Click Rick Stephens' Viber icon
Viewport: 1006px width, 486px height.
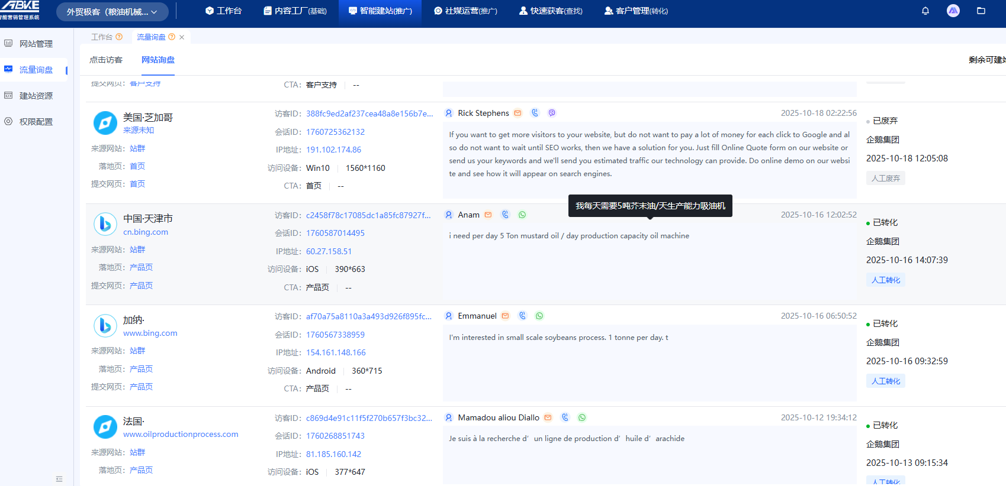click(552, 113)
